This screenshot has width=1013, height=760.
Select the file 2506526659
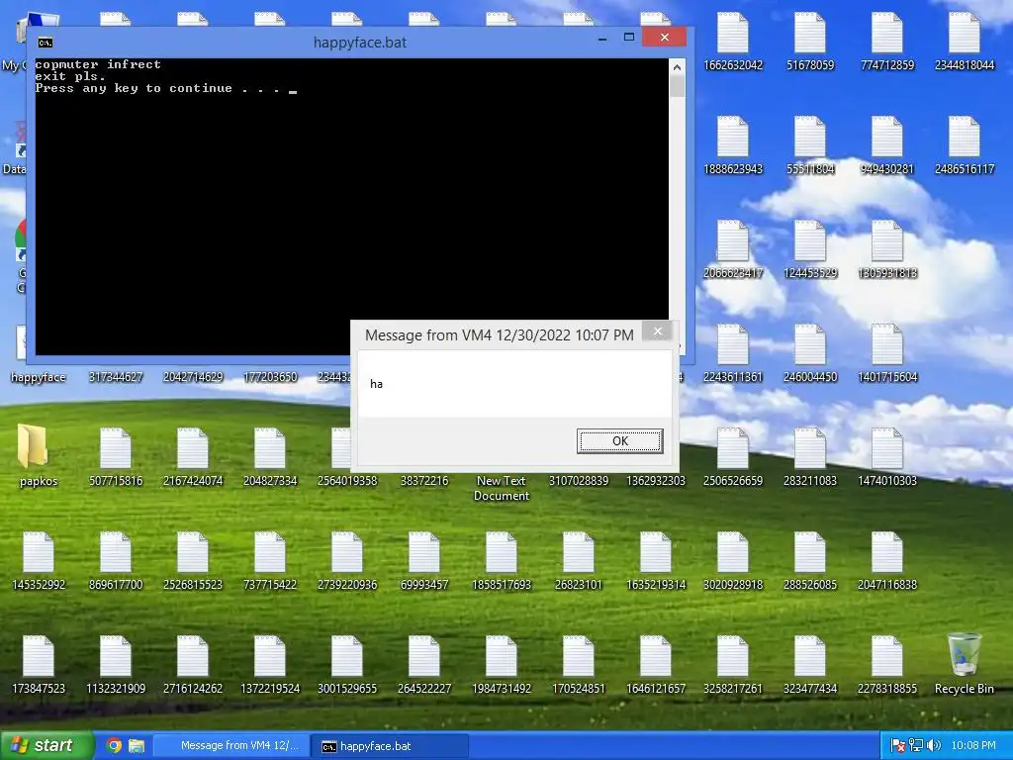coord(733,457)
